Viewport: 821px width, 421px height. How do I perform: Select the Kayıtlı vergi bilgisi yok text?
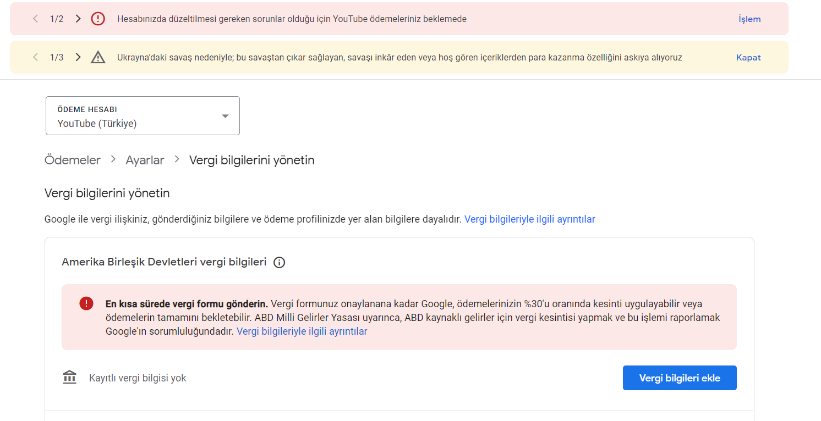[138, 378]
